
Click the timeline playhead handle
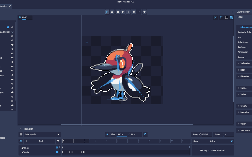[x=89, y=141]
